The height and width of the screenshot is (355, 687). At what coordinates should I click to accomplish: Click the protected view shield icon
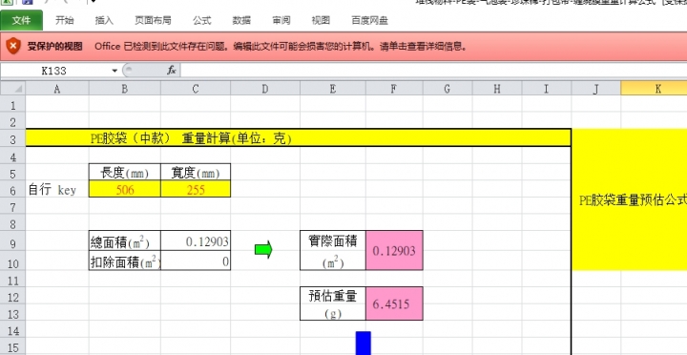click(13, 46)
